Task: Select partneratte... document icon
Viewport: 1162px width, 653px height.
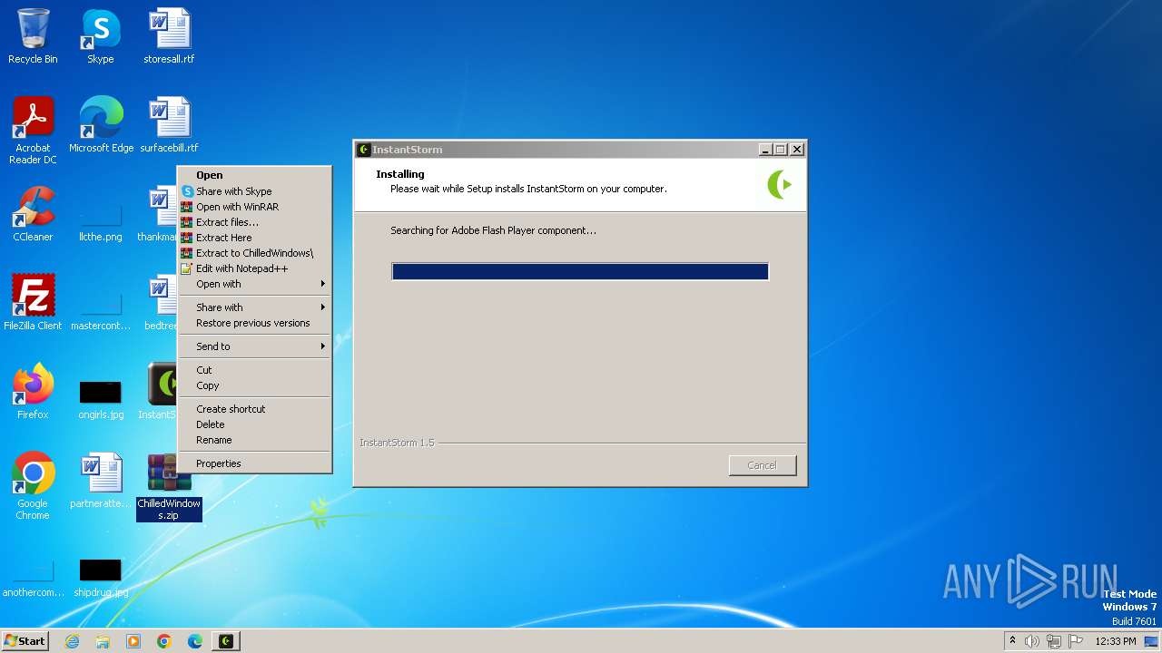Action: point(101,481)
